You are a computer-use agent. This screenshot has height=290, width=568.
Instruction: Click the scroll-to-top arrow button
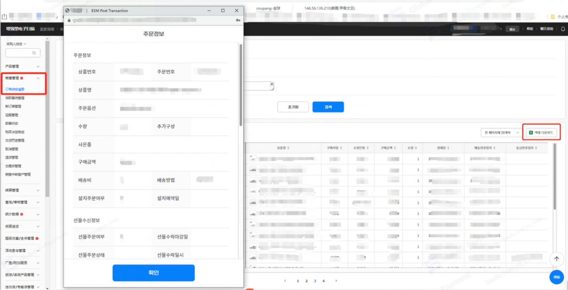[x=556, y=259]
